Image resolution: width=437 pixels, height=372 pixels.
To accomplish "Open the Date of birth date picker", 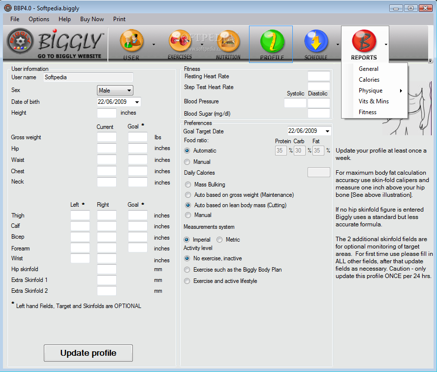I will click(137, 102).
